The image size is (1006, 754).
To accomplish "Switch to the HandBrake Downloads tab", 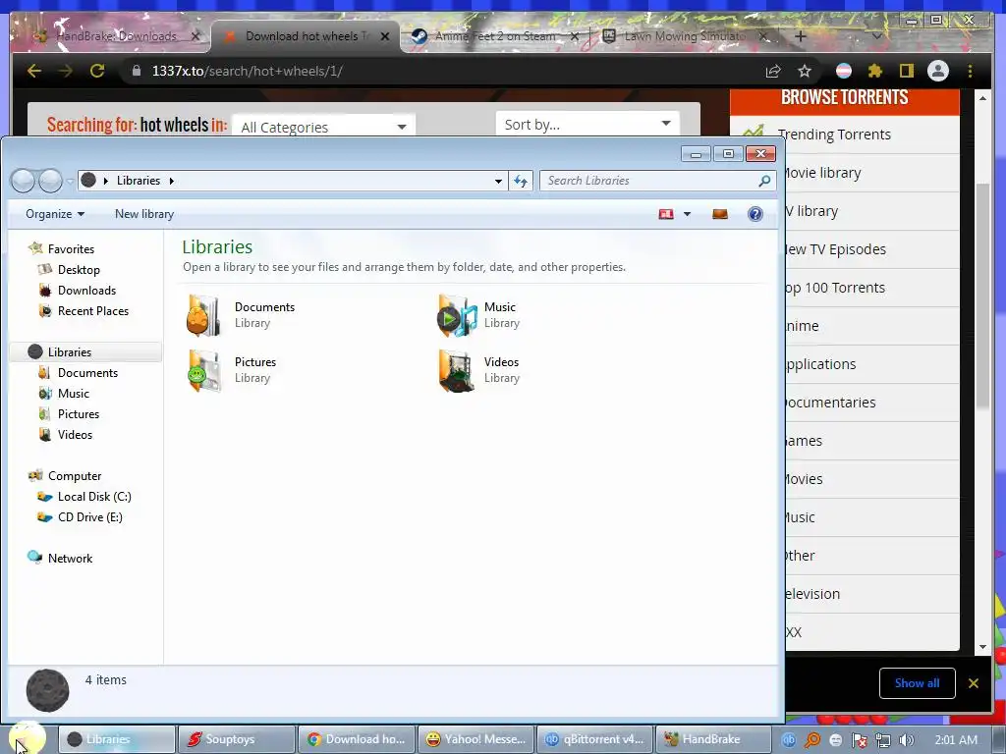I will [116, 36].
